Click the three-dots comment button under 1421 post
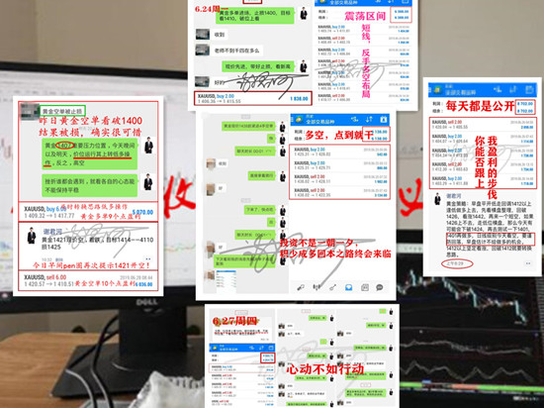Image resolution: width=544 pixels, height=408 pixels. coord(148,259)
